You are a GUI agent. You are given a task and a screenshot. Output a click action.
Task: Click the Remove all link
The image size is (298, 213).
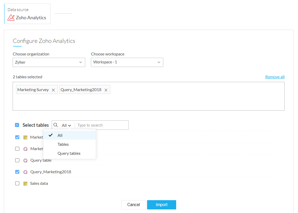275,77
